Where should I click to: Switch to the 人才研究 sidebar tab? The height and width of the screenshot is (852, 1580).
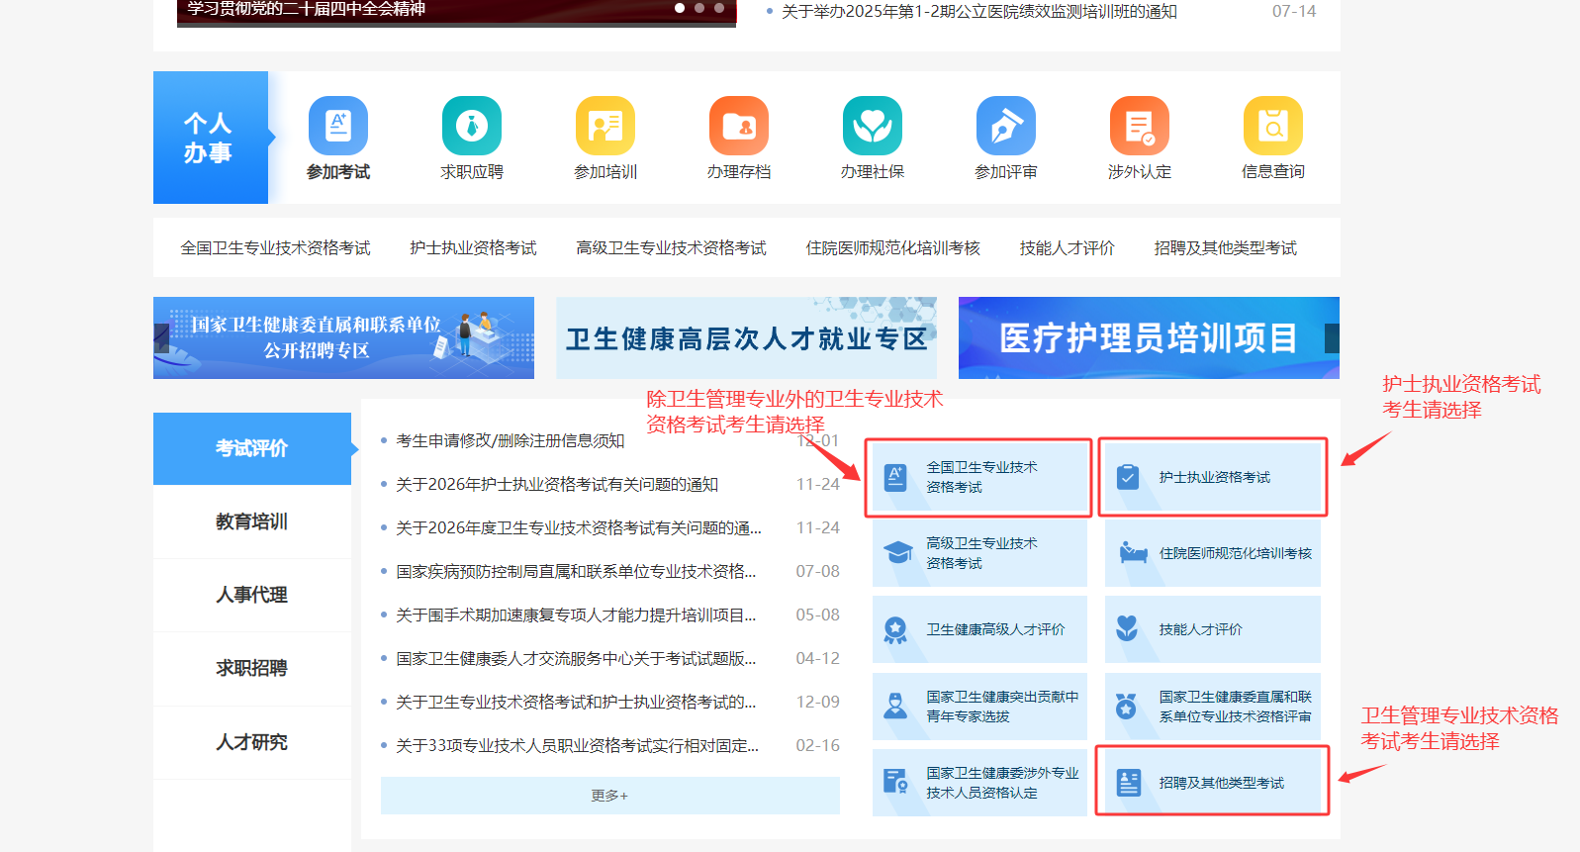pyautogui.click(x=252, y=742)
